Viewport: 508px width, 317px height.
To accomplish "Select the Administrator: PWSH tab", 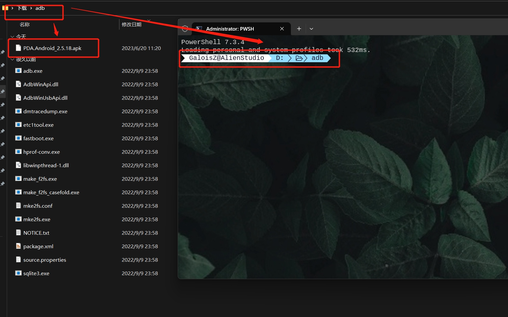I will click(241, 29).
